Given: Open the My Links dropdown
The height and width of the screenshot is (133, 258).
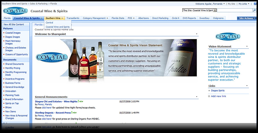Looking at the screenshot, I should coord(244,4).
